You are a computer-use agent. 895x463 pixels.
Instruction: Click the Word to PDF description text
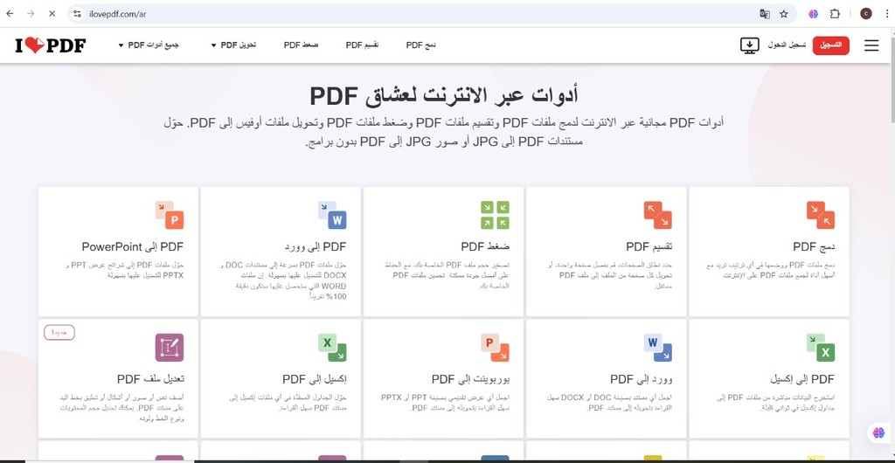pos(610,403)
